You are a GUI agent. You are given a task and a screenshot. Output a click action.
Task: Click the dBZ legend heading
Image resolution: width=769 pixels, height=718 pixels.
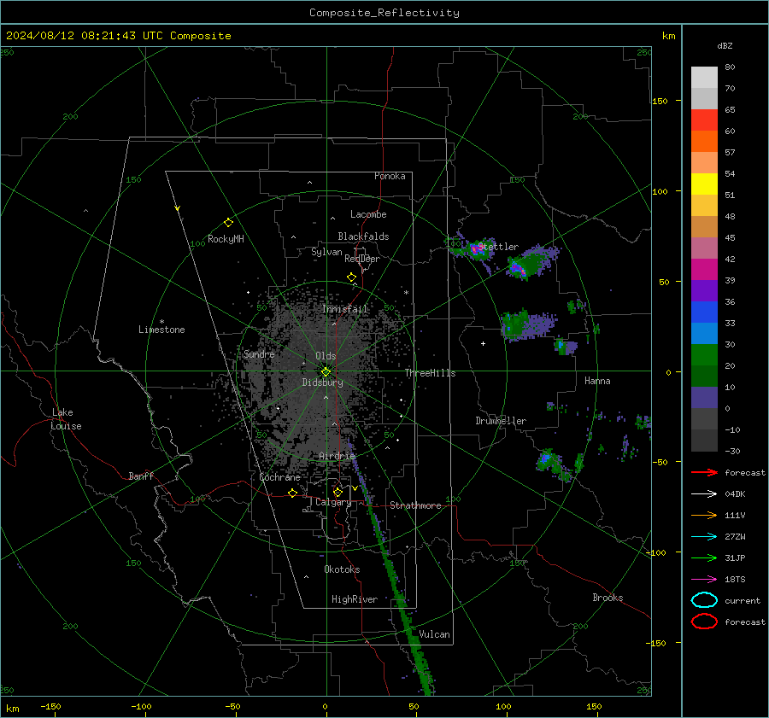click(x=725, y=45)
